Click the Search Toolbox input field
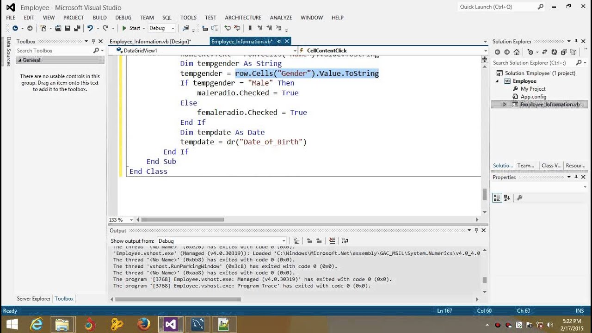592x333 pixels. click(x=53, y=50)
